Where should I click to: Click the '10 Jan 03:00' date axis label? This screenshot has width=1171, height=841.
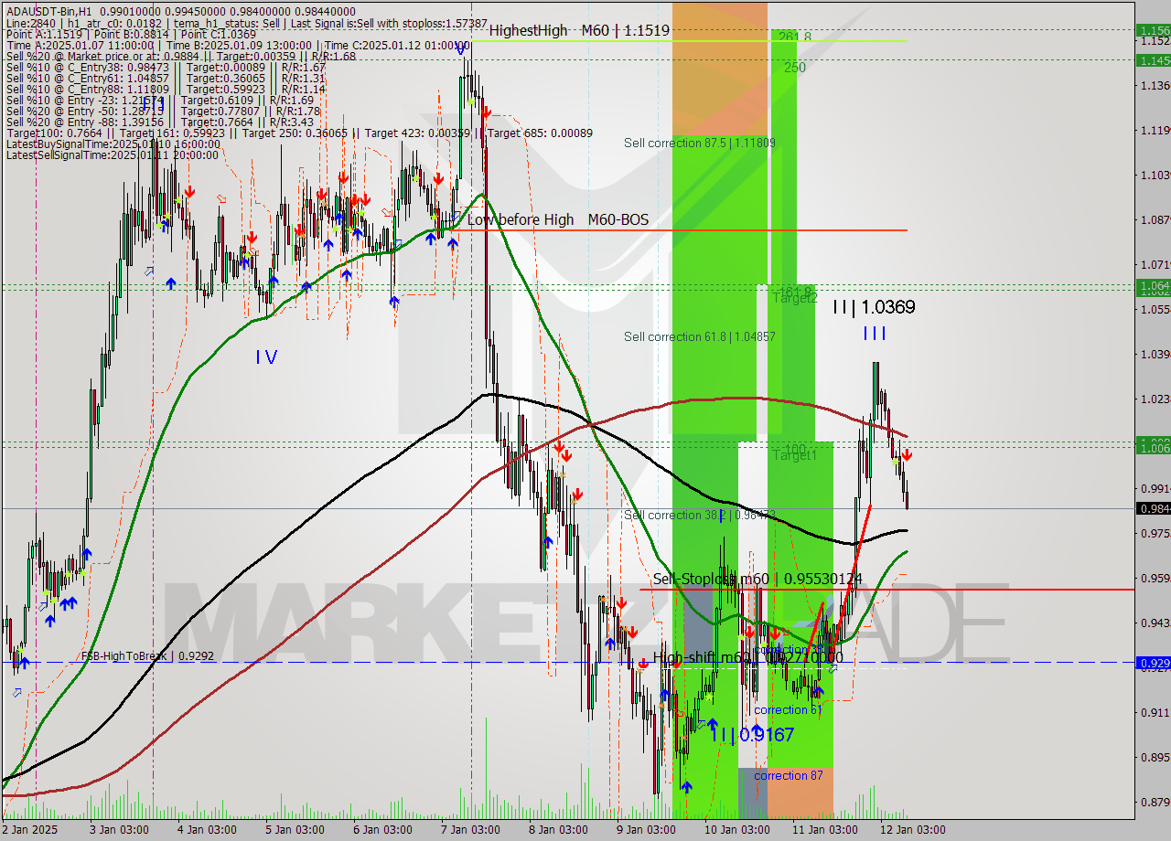coord(736,830)
